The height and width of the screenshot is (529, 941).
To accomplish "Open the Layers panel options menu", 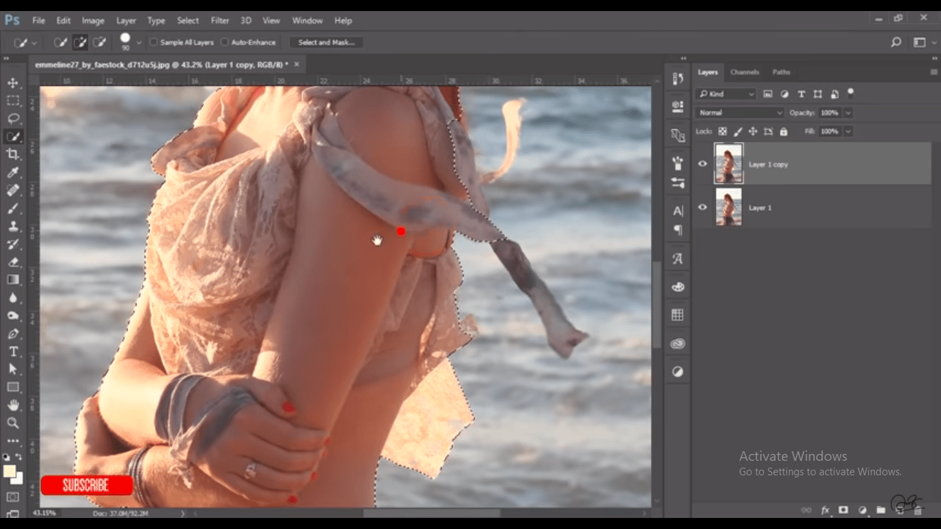I will [x=933, y=72].
